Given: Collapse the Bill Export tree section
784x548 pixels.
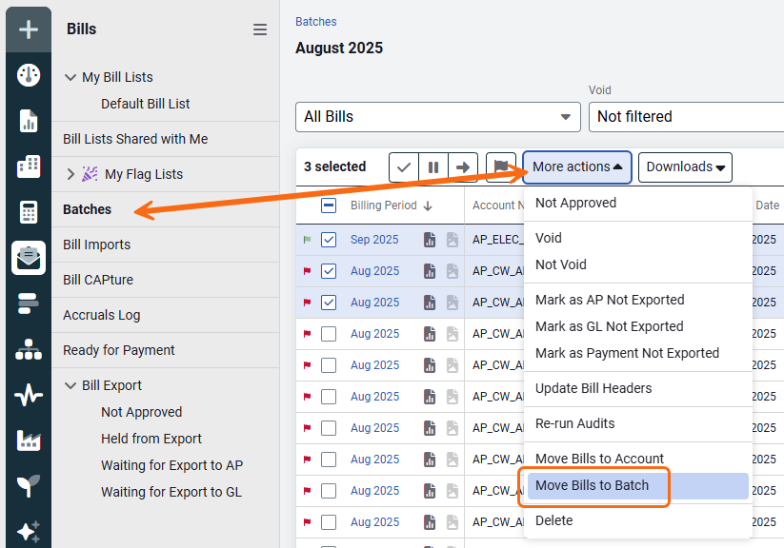Looking at the screenshot, I should point(70,385).
